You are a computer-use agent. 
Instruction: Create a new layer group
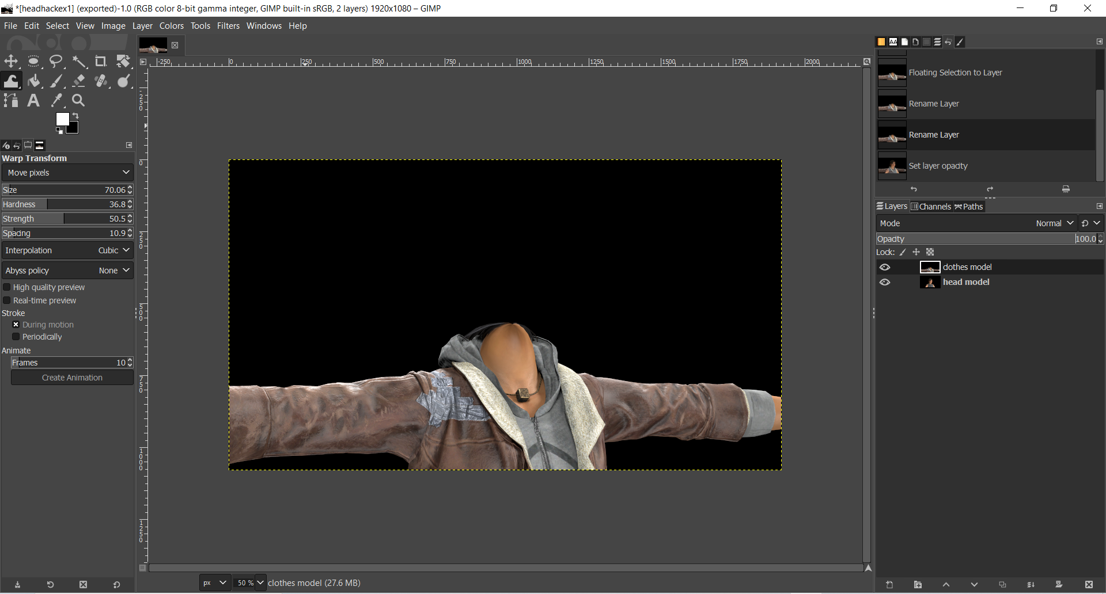coord(918,585)
